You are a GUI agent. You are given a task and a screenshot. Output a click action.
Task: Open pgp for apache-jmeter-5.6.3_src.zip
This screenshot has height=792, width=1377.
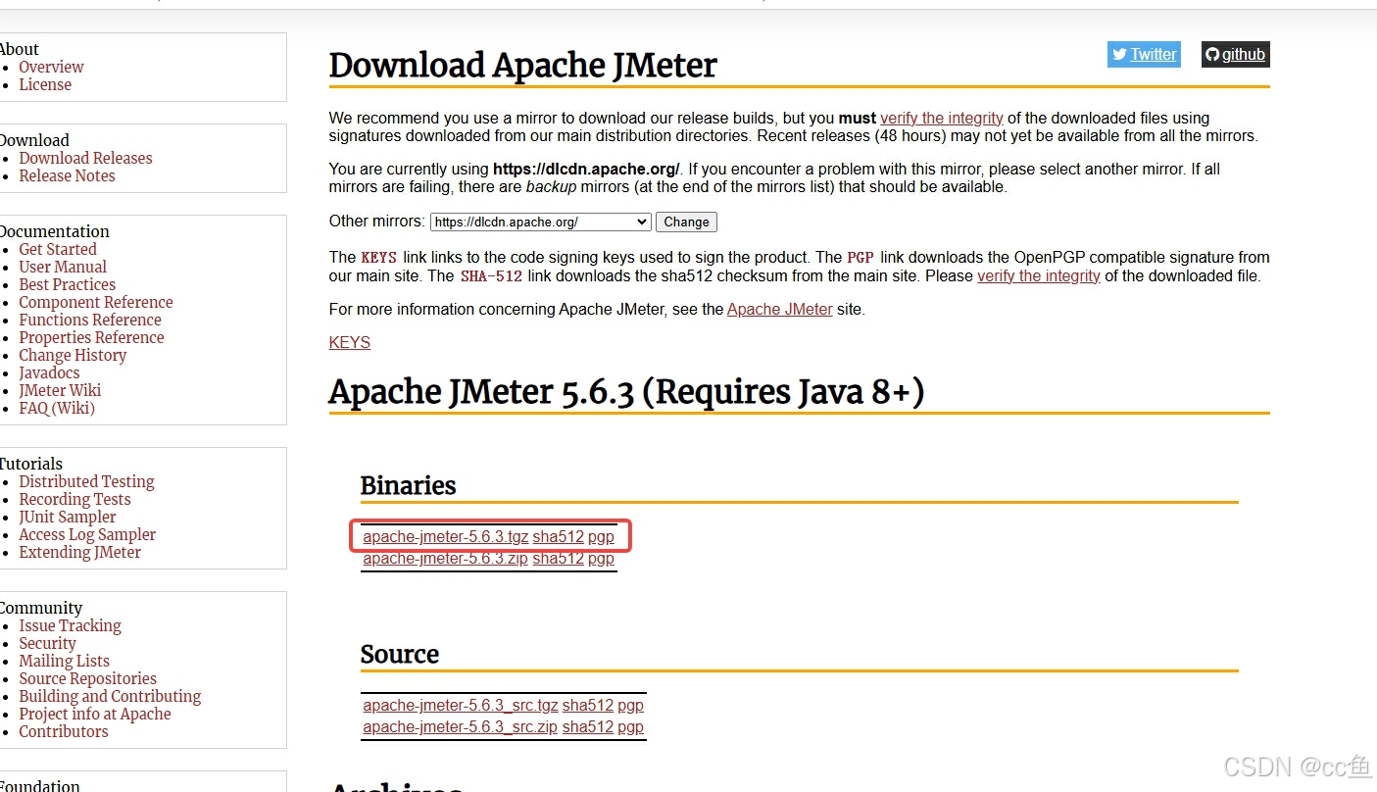pos(631,727)
